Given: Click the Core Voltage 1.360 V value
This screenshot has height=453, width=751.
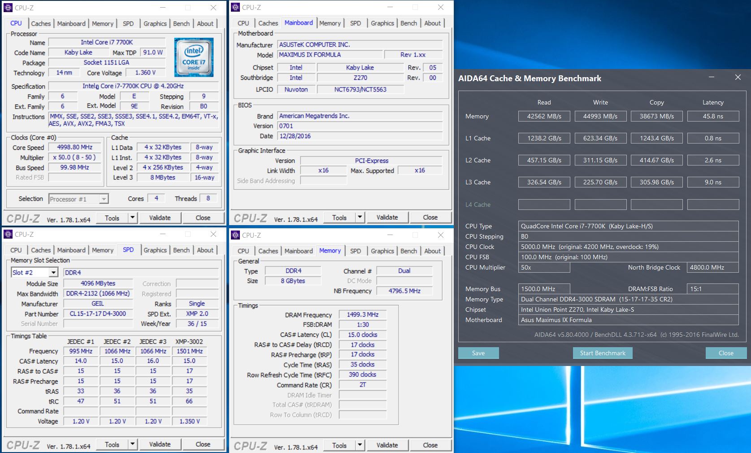Looking at the screenshot, I should (146, 73).
